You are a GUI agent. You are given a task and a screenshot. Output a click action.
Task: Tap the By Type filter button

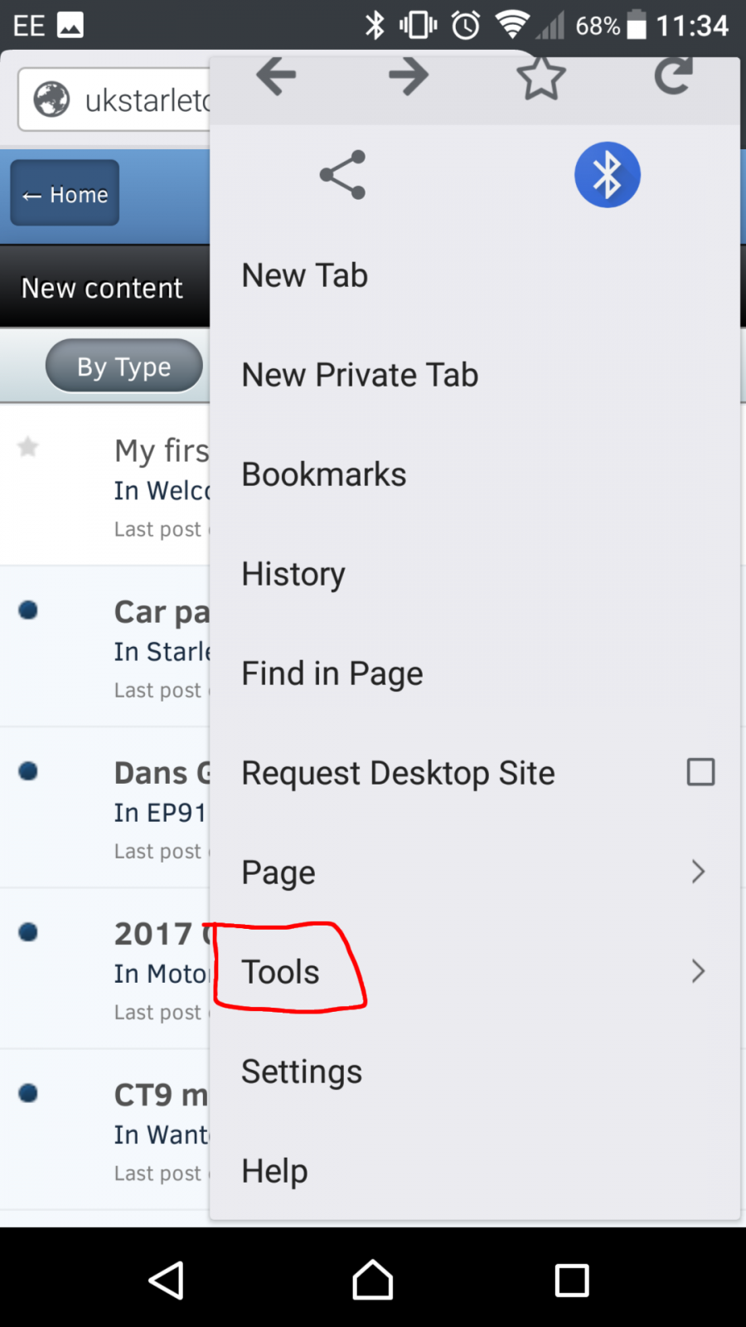coord(124,366)
